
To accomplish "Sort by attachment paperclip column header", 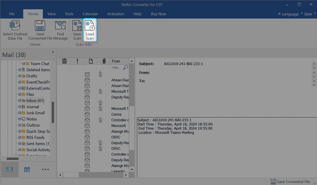I will (104, 61).
